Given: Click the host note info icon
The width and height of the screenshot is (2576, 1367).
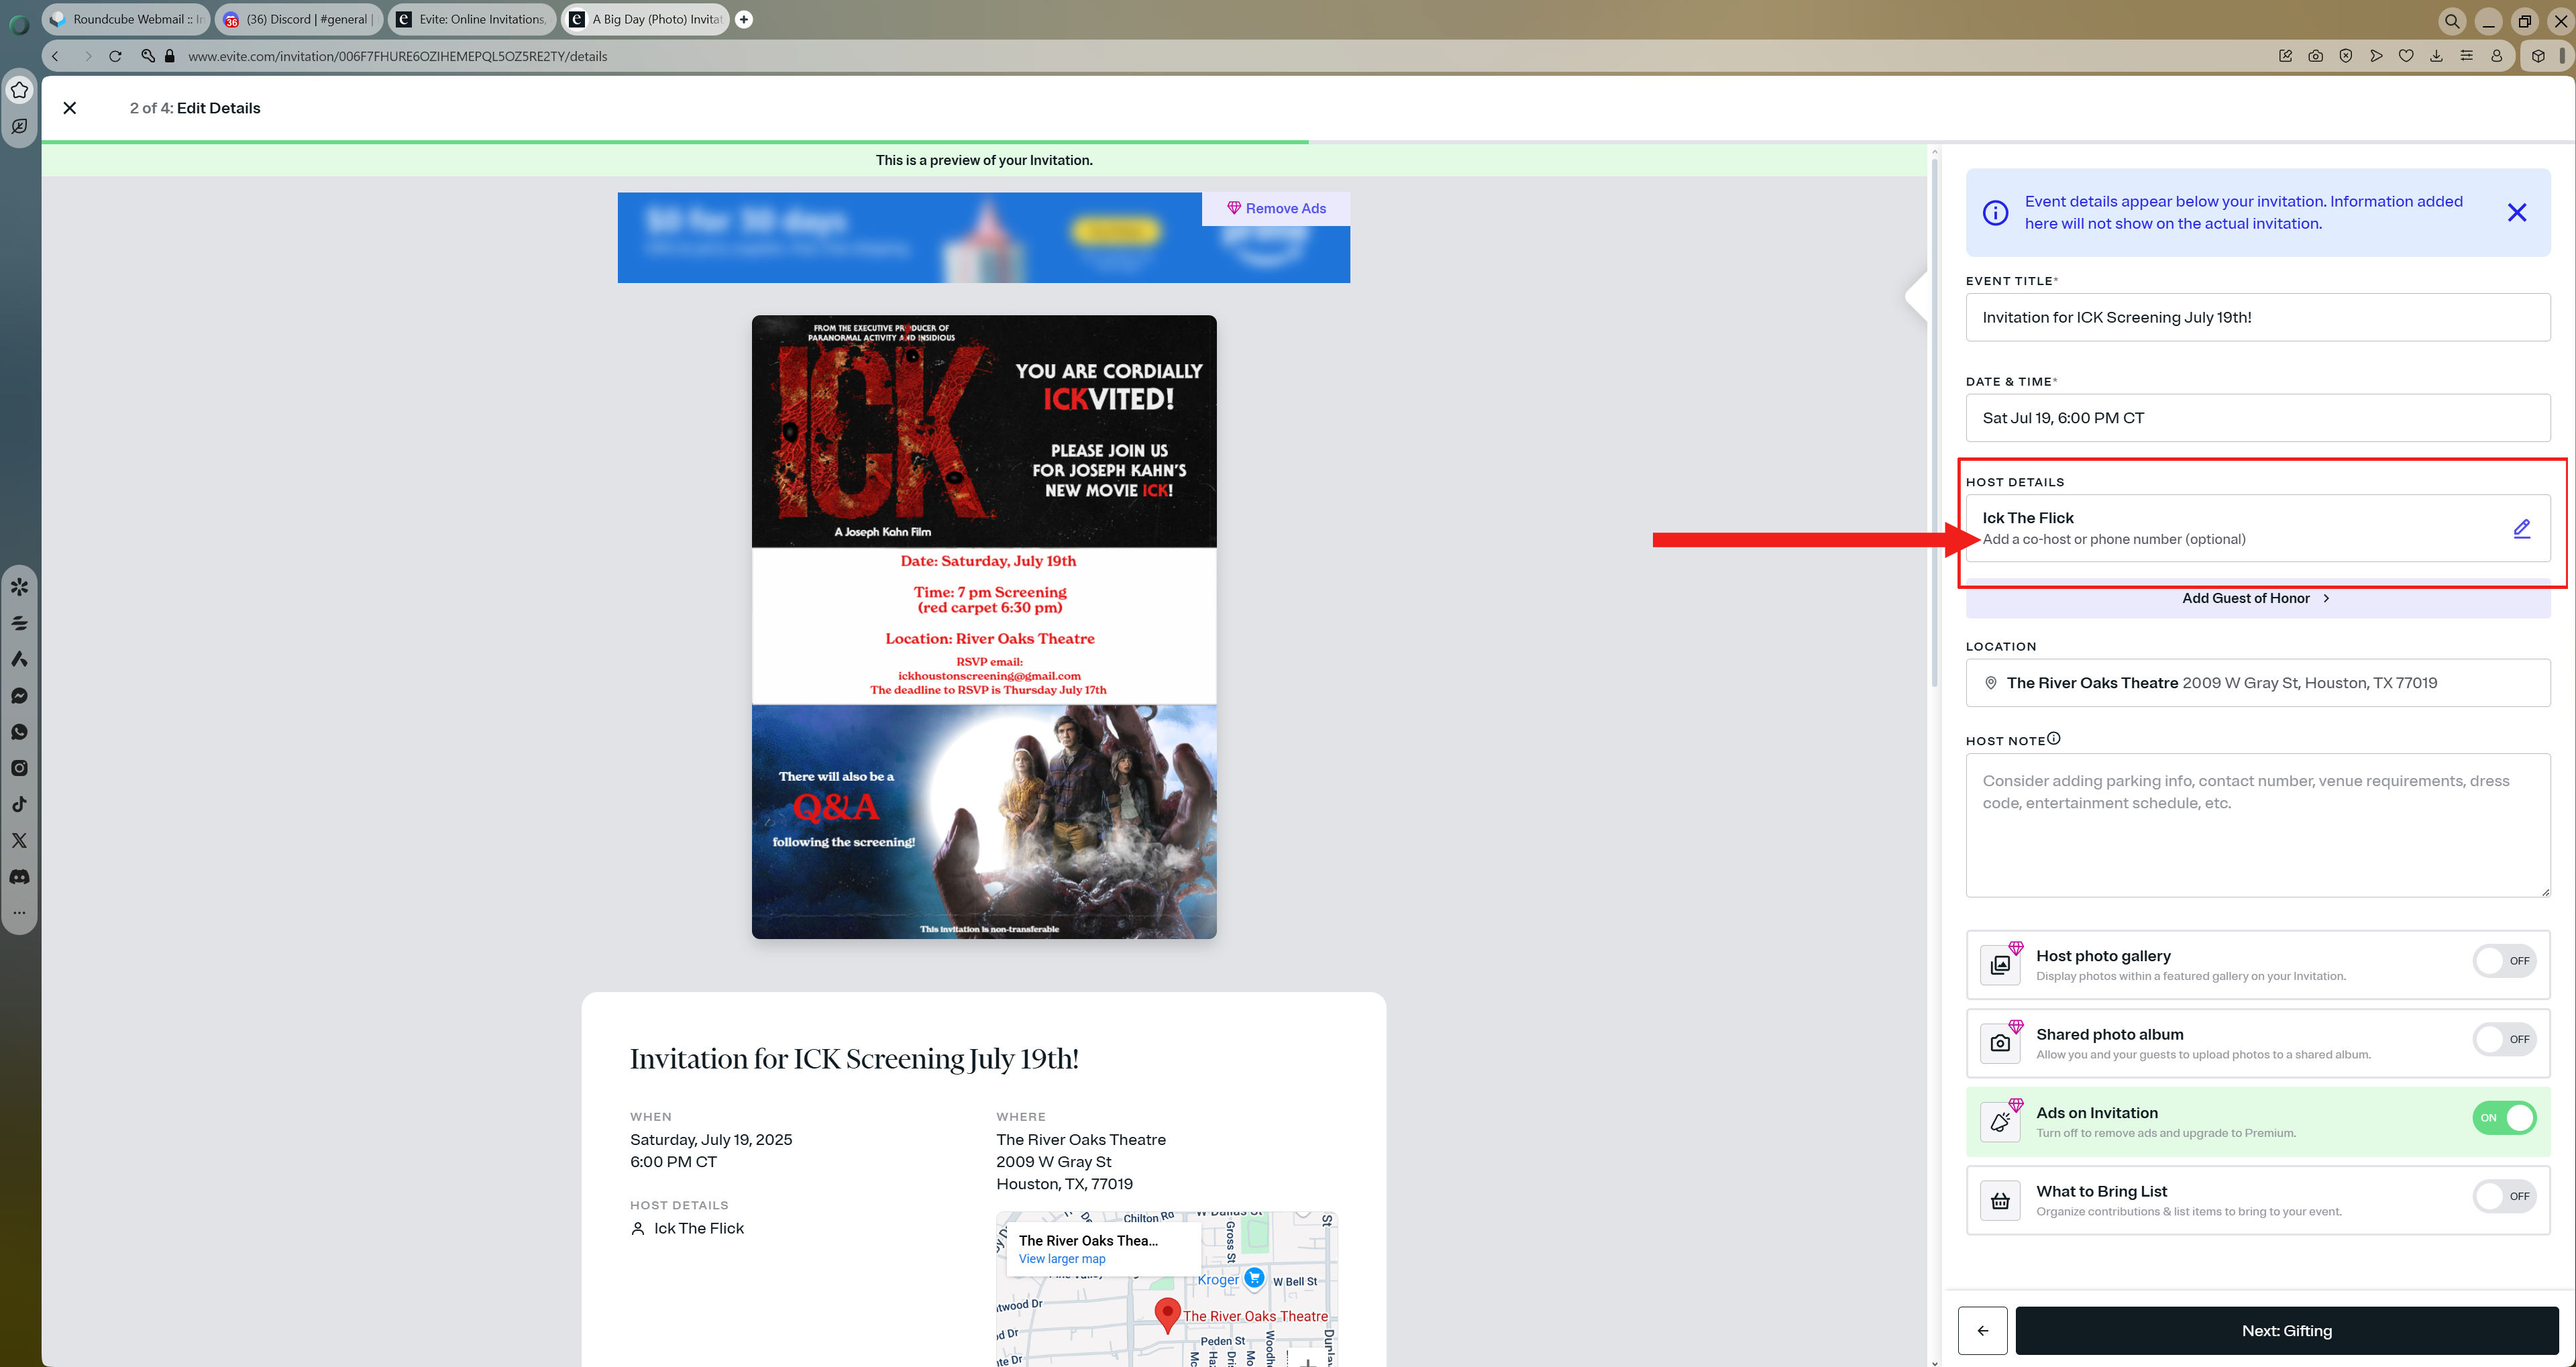Looking at the screenshot, I should point(2053,739).
